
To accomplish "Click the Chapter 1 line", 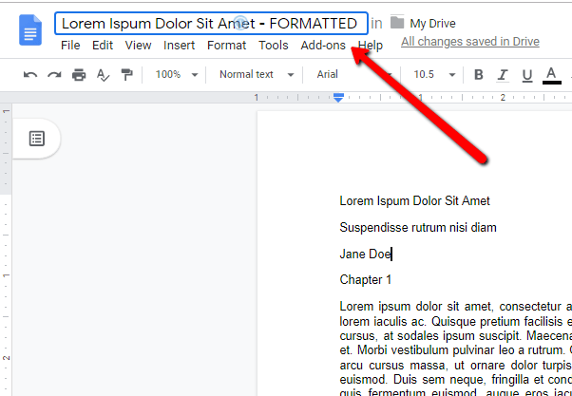I will click(366, 280).
